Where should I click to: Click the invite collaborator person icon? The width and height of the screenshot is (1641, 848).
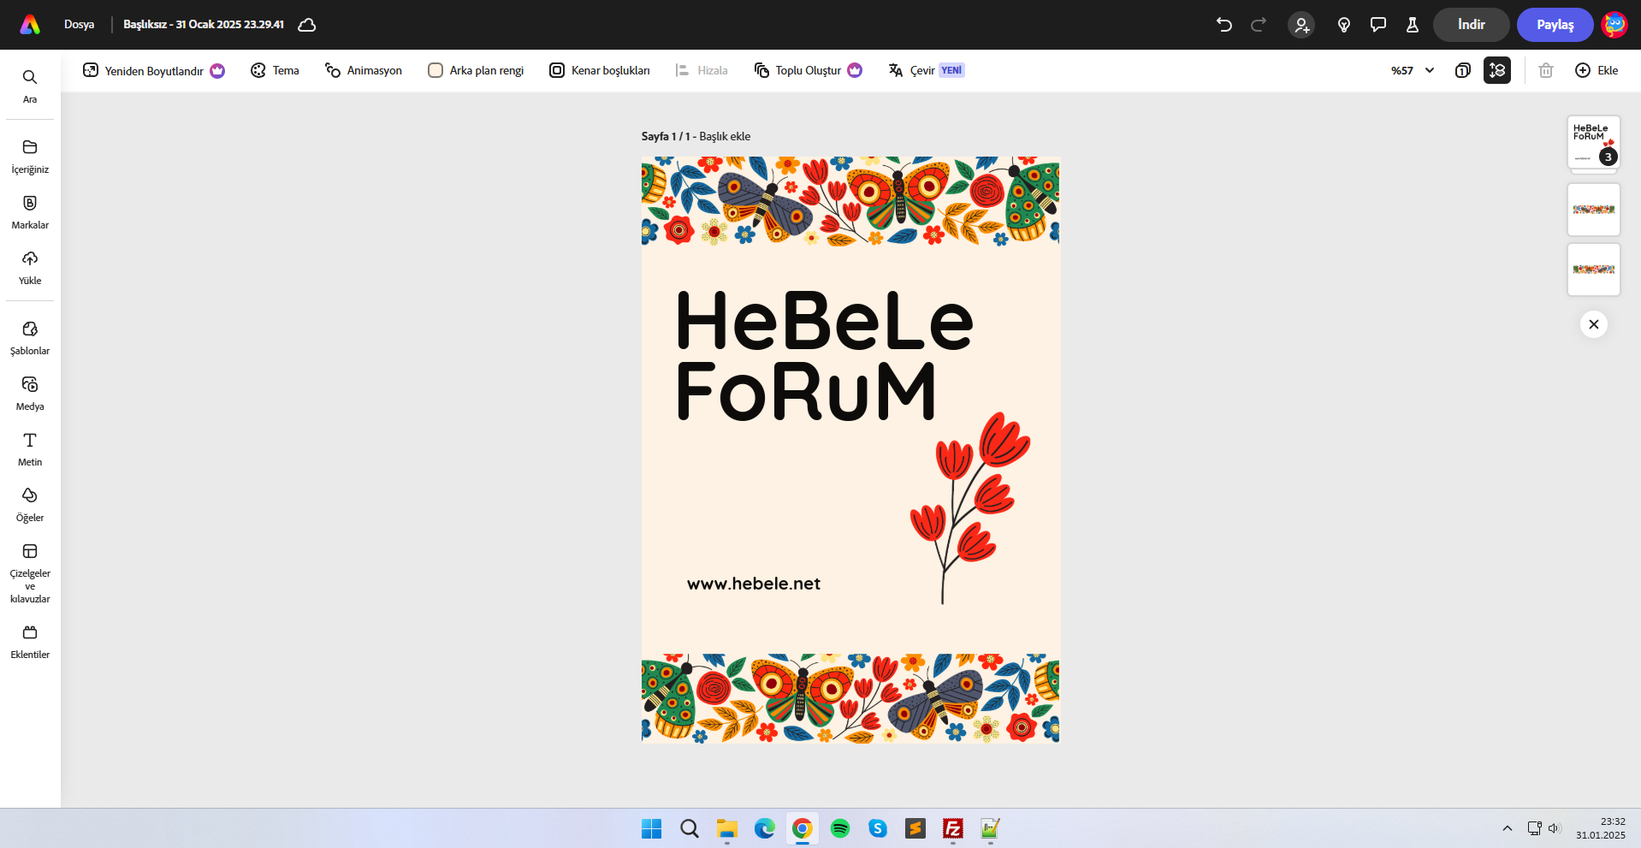pyautogui.click(x=1301, y=25)
